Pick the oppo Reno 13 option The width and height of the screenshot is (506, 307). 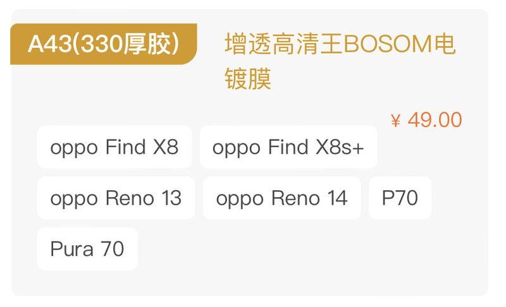[116, 198]
